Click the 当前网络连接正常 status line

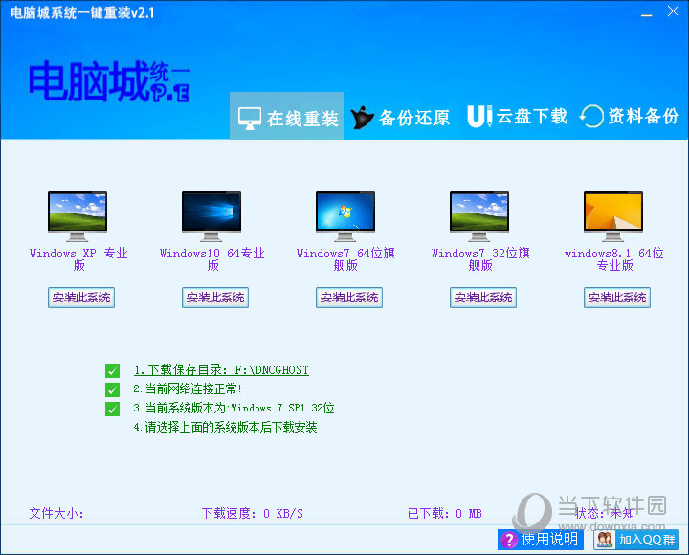188,388
